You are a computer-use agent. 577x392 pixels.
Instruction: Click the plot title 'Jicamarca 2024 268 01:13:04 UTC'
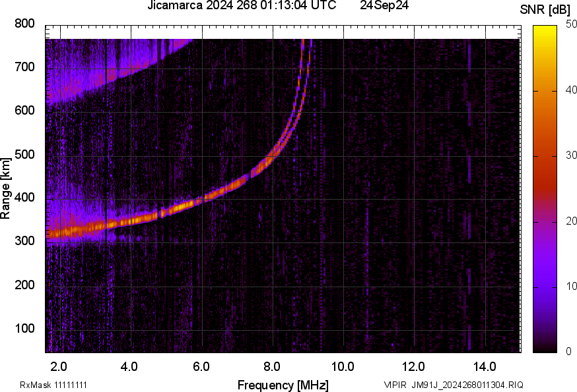tap(242, 5)
